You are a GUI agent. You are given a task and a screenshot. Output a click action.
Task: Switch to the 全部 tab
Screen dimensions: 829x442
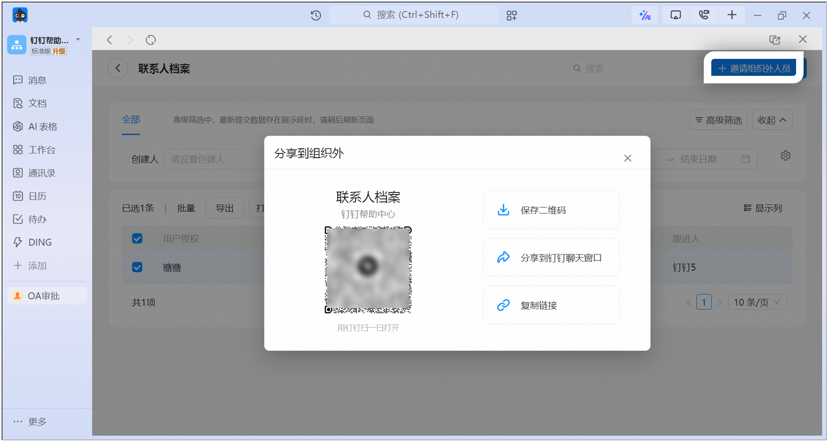point(131,120)
